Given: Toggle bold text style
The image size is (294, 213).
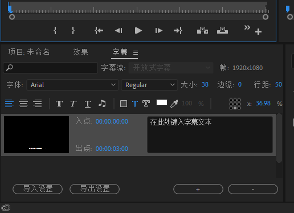Looking at the screenshot, I should (59, 104).
